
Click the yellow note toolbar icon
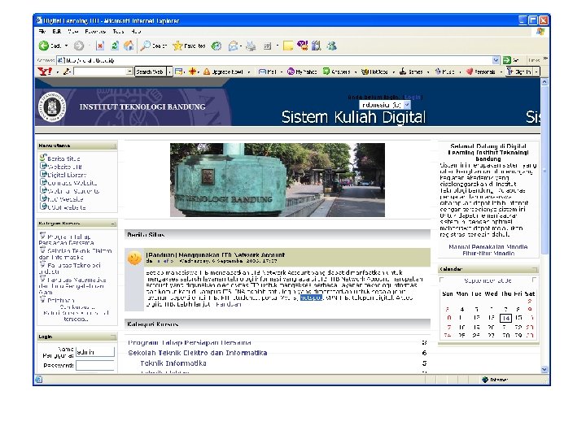(x=288, y=46)
